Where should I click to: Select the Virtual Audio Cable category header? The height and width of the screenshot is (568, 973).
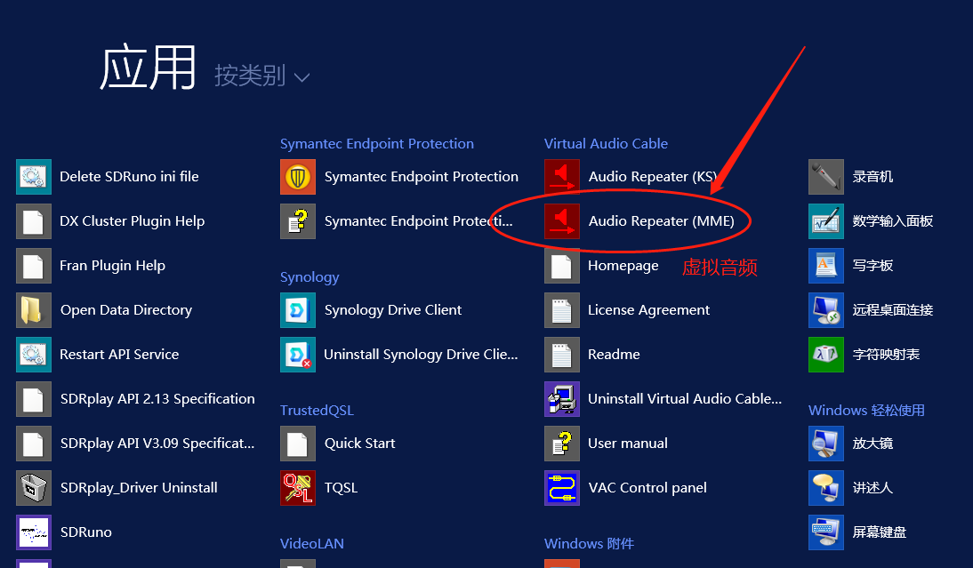[606, 144]
